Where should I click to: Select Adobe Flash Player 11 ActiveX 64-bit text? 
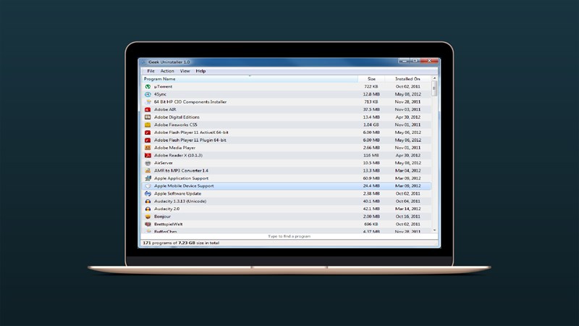click(x=191, y=133)
